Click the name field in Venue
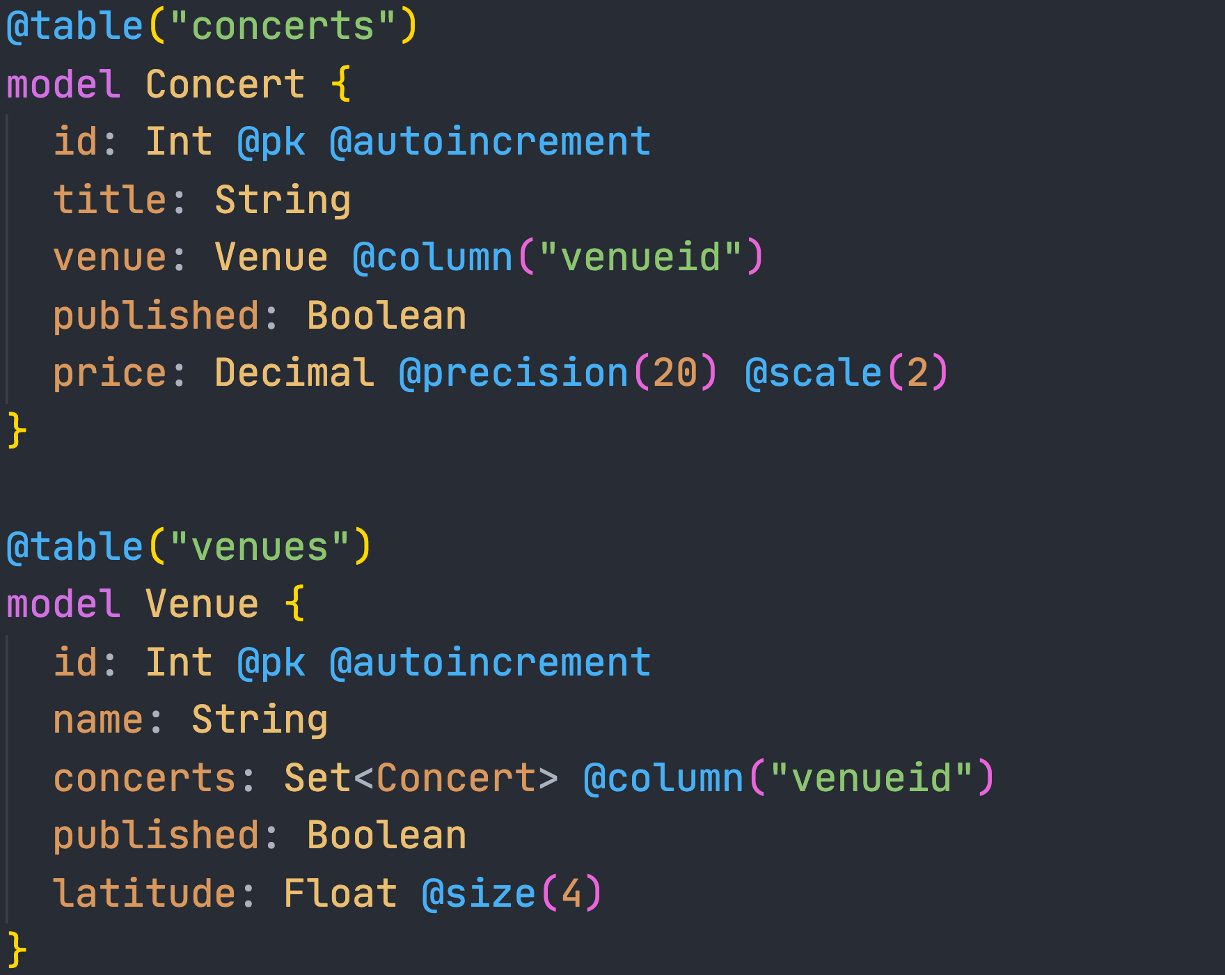Image resolution: width=1225 pixels, height=975 pixels. (98, 719)
